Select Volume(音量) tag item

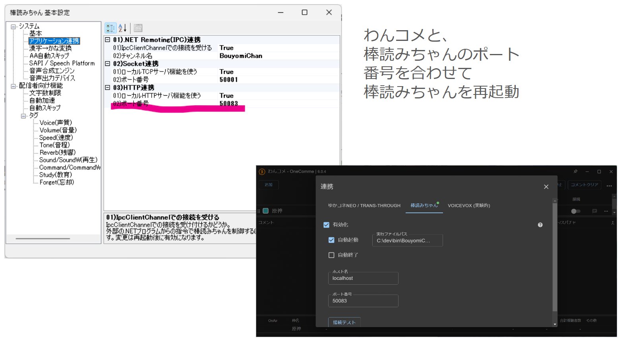coord(58,130)
